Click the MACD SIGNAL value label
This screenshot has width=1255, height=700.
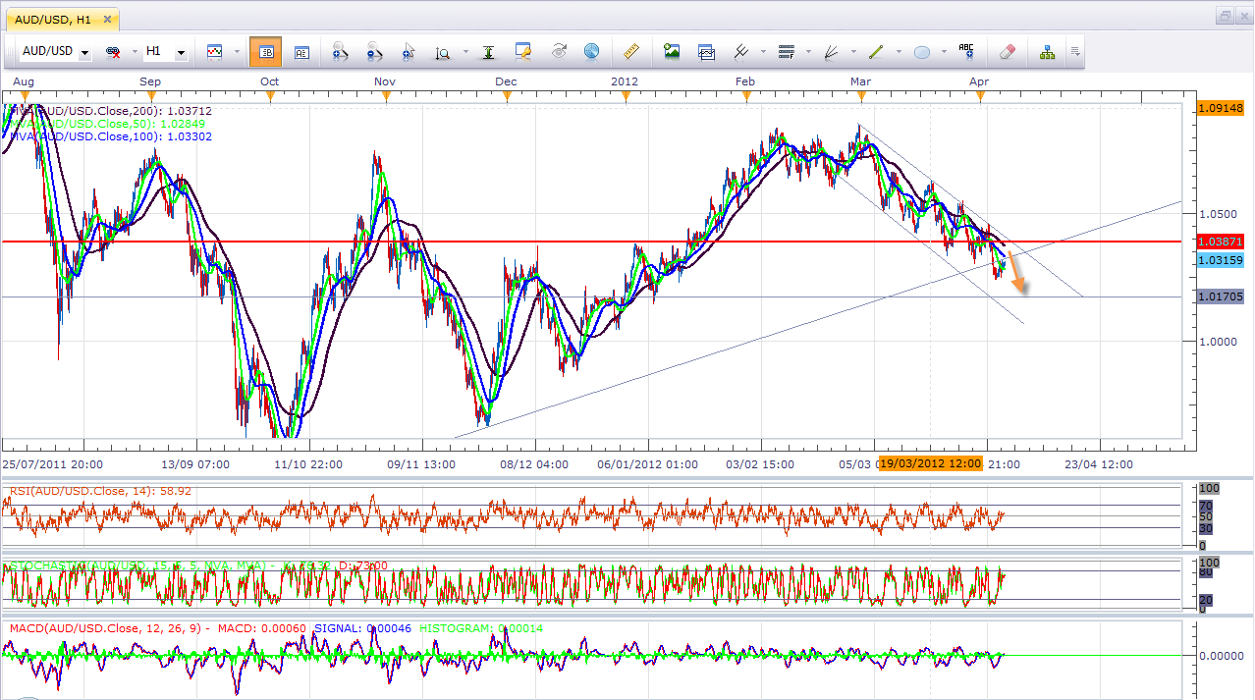pos(361,628)
